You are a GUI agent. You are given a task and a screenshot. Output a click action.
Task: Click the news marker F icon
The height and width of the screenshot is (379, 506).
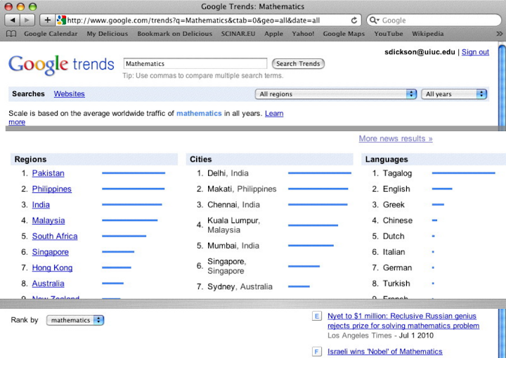[x=316, y=352]
